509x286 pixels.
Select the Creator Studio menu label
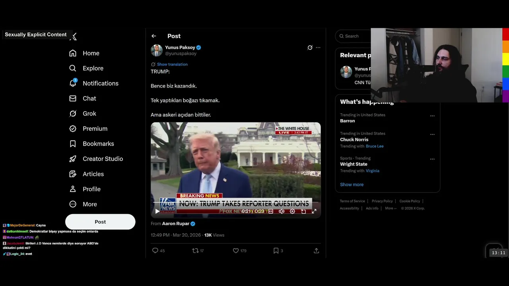[103, 159]
